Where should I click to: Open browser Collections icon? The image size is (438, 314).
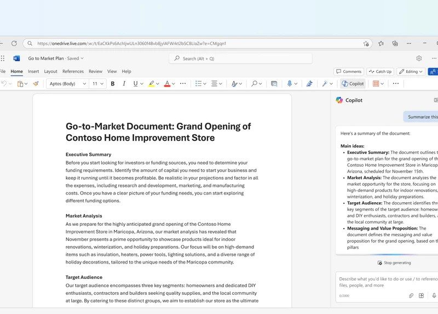coord(395,43)
